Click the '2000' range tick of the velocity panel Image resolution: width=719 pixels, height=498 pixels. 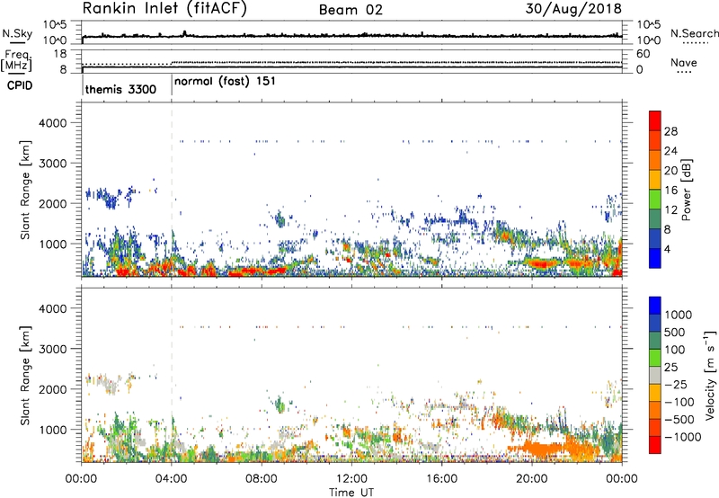[52, 389]
